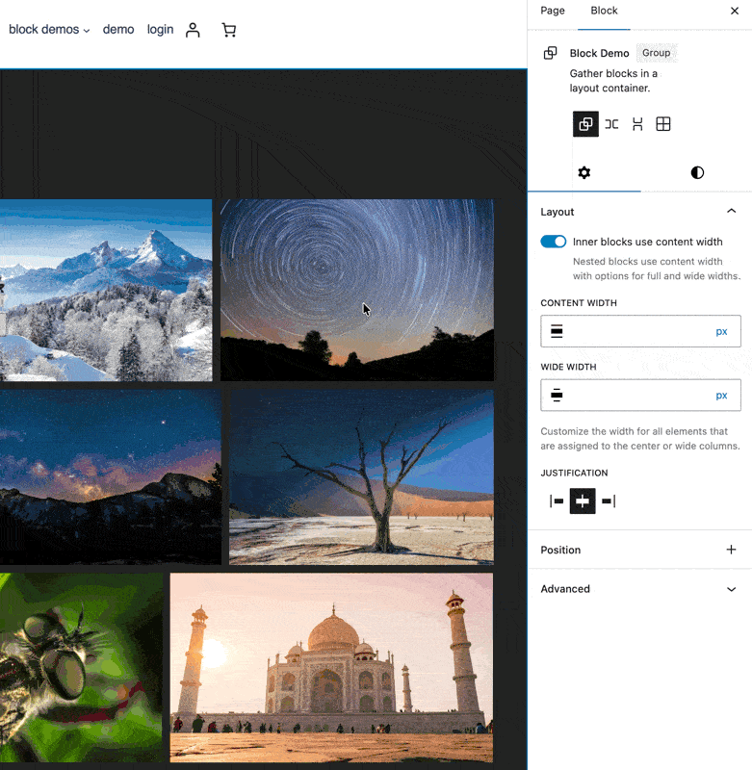Open the Settings gear tab
752x770 pixels.
point(583,173)
